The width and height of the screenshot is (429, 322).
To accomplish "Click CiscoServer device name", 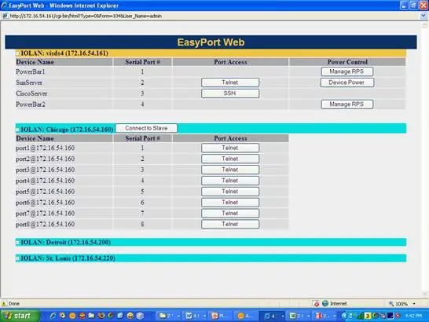I will pos(31,93).
